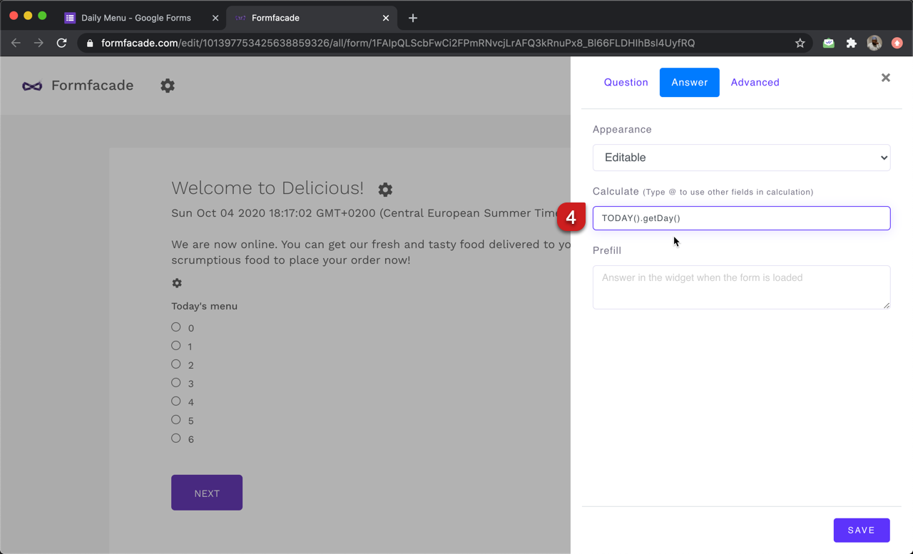The image size is (913, 554).
Task: Open a new browser tab
Action: (413, 18)
